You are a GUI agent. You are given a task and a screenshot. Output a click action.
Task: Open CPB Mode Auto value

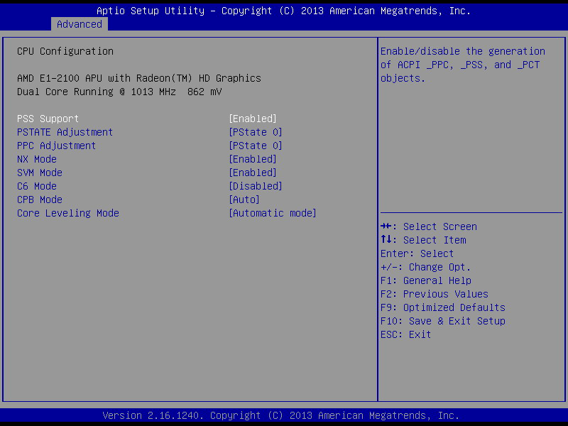tap(244, 200)
